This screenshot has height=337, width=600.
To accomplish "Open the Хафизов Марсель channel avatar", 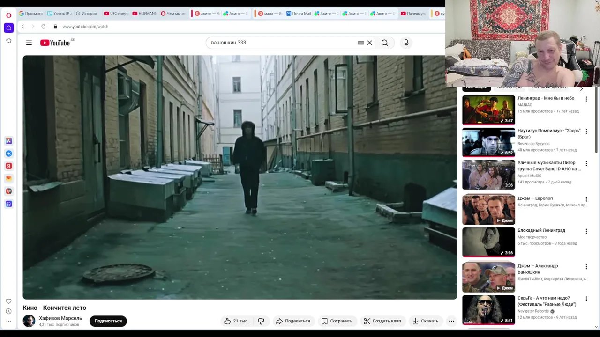I will (29, 321).
